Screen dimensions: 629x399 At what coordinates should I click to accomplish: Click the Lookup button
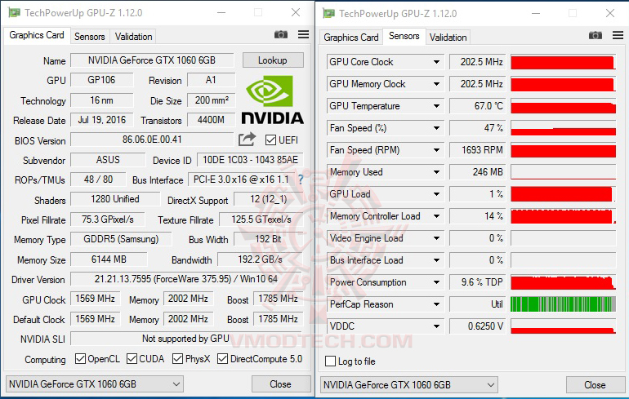point(273,60)
